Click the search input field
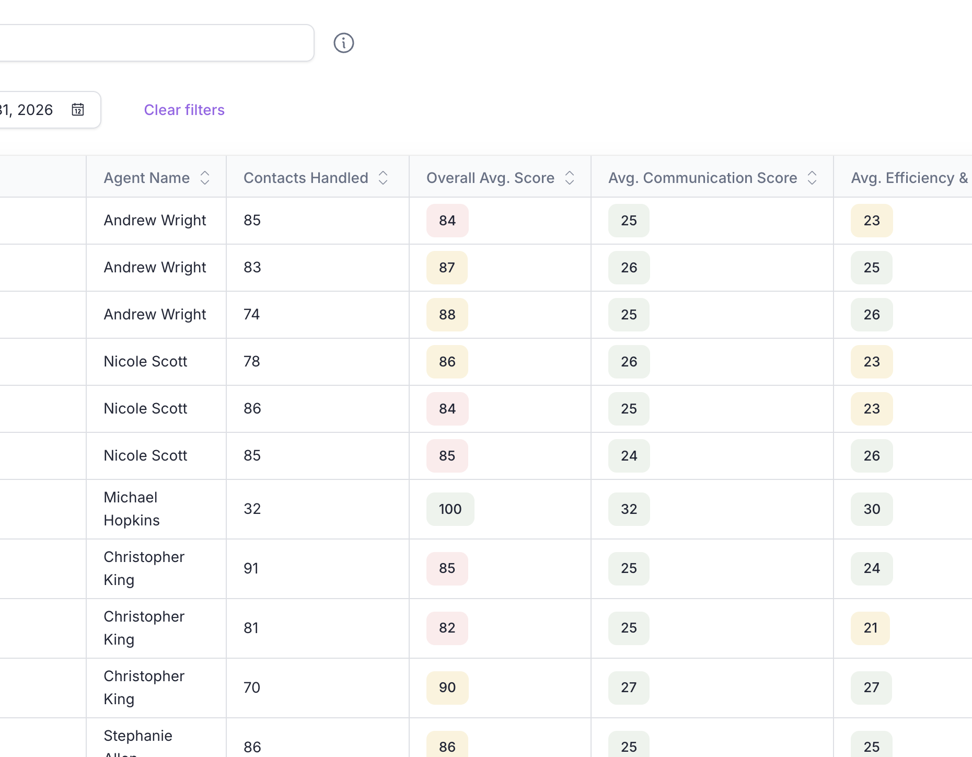Image resolution: width=972 pixels, height=757 pixels. [x=157, y=43]
